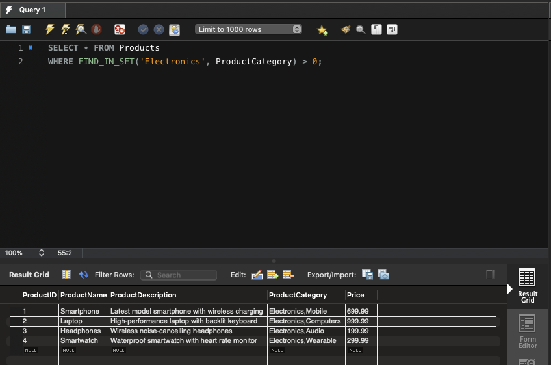Click the Beautify query broom icon
Viewport: 551px width, 365px height.
[x=346, y=29]
